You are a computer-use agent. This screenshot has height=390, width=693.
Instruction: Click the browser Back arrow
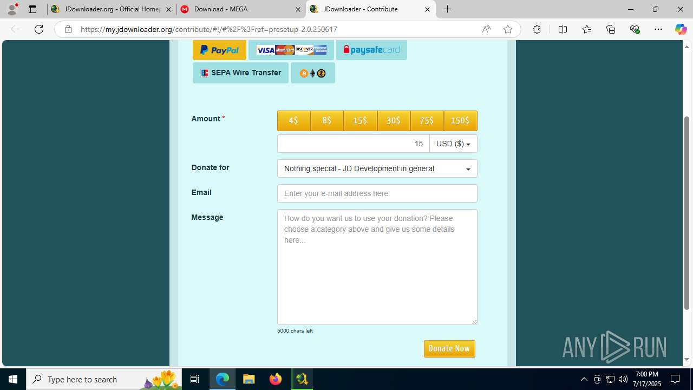(x=15, y=29)
